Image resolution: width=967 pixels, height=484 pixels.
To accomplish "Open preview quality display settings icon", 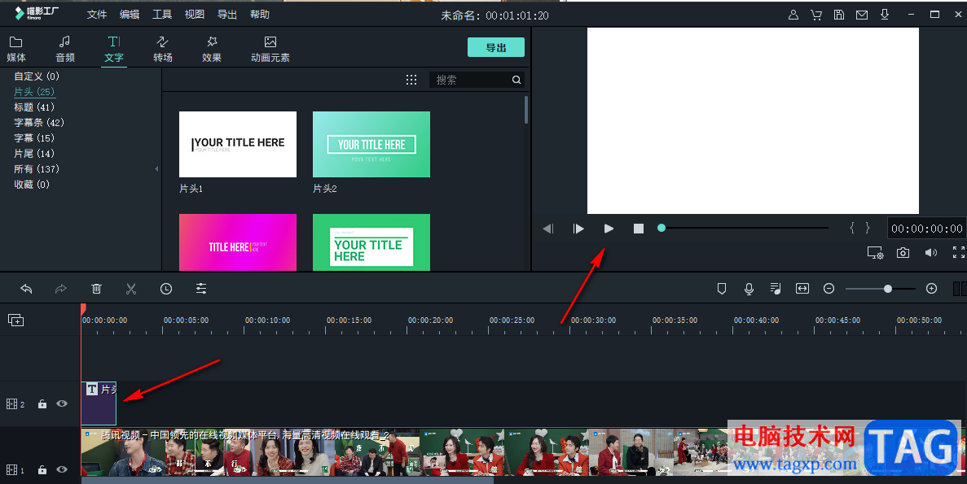I will pyautogui.click(x=875, y=252).
